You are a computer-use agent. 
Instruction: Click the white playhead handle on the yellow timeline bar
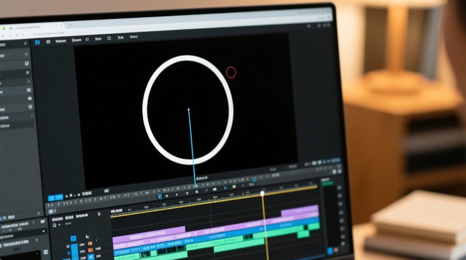(x=262, y=193)
